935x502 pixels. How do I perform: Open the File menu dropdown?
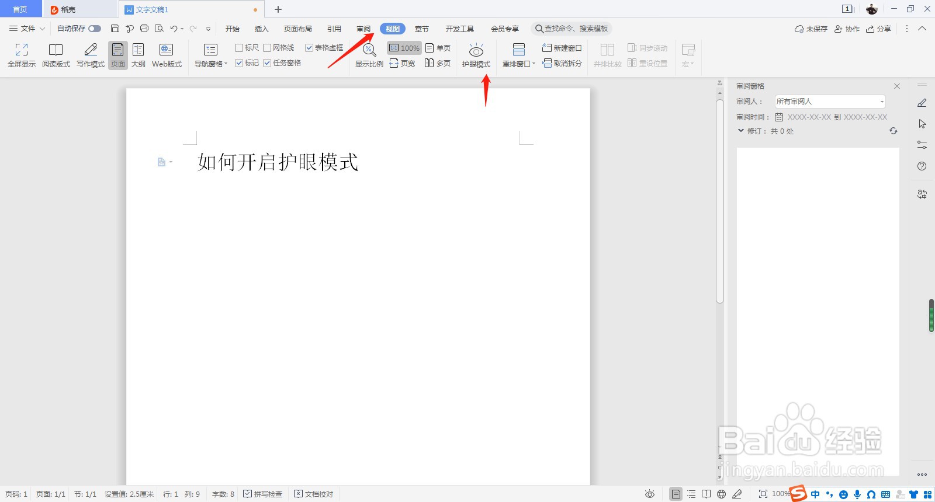coord(27,29)
